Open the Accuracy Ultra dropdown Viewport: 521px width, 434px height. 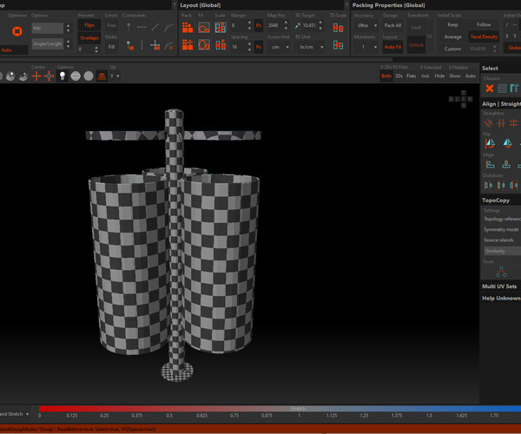(x=364, y=26)
